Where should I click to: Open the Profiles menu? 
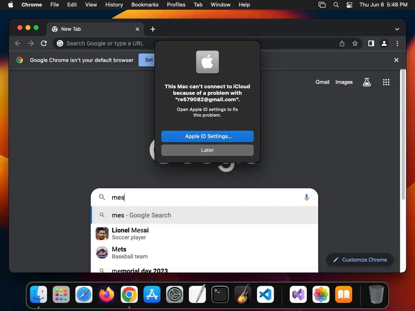(176, 5)
